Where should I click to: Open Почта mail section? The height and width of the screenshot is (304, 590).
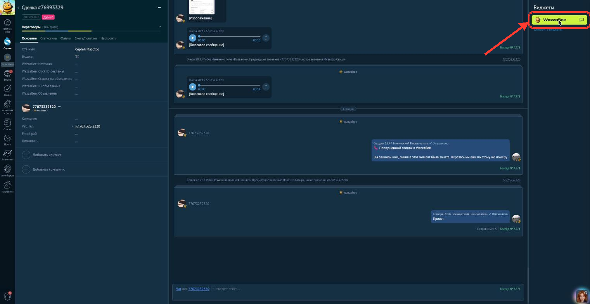click(x=7, y=140)
